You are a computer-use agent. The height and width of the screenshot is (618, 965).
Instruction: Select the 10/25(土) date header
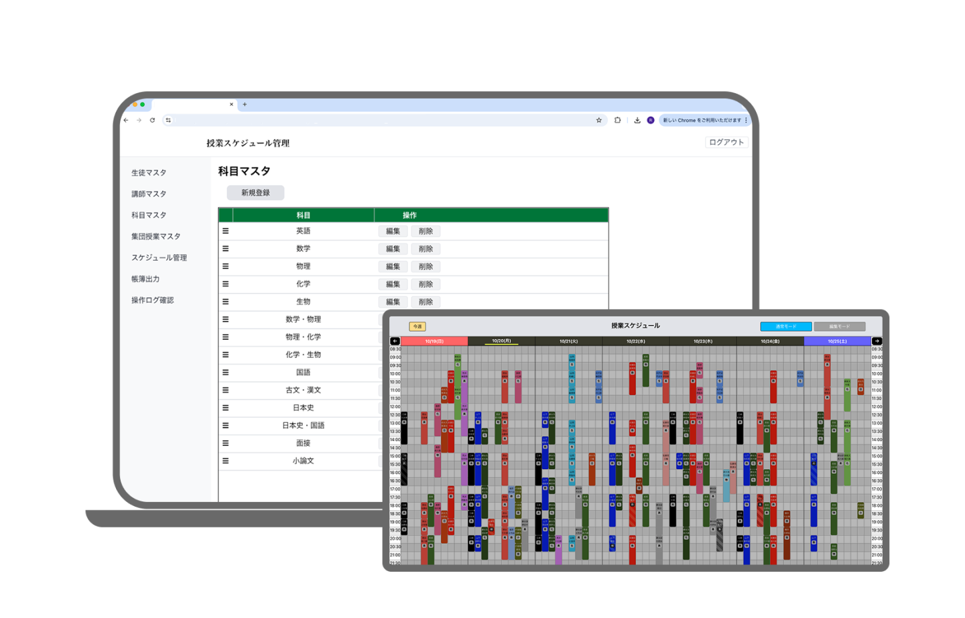tap(837, 341)
